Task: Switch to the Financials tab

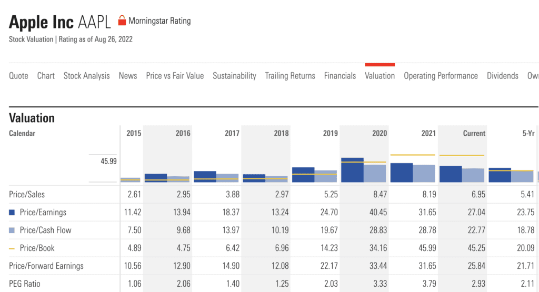Action: (340, 76)
